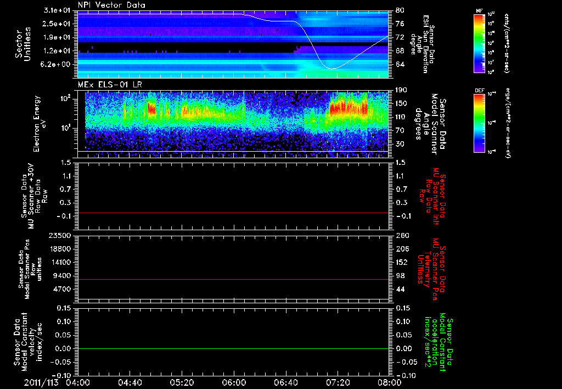
Task: Select the NPI Vector Data panel title
Action: pos(111,4)
